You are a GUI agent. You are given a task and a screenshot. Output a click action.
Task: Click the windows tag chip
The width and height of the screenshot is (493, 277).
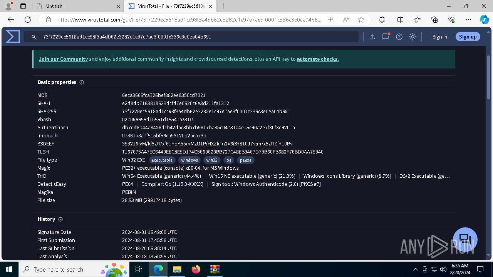189,160
